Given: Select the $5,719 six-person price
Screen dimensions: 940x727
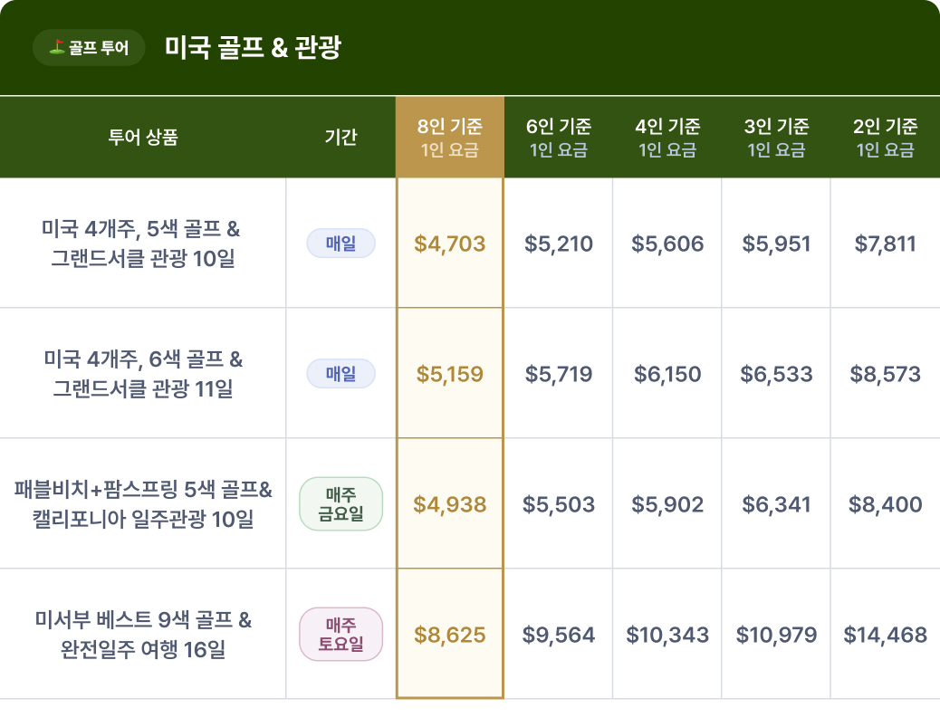Looking at the screenshot, I should 559,374.
